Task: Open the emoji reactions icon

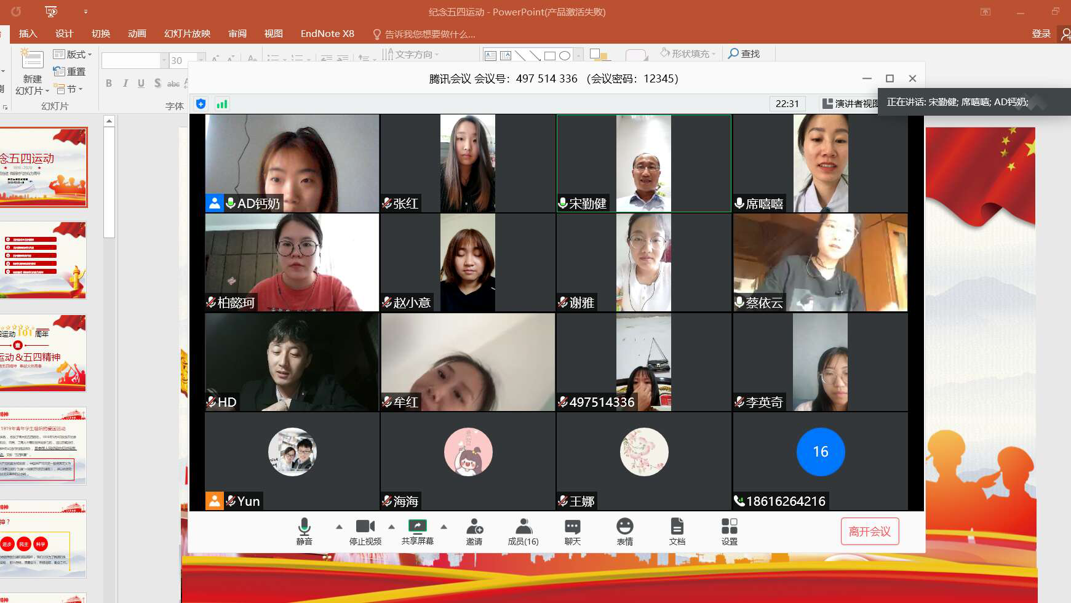Action: (x=624, y=527)
